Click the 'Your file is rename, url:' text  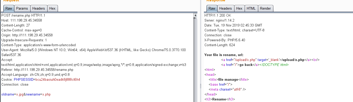click(x=224, y=55)
